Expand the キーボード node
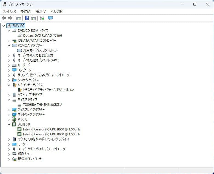The image size is (214, 174). [x=9, y=65]
